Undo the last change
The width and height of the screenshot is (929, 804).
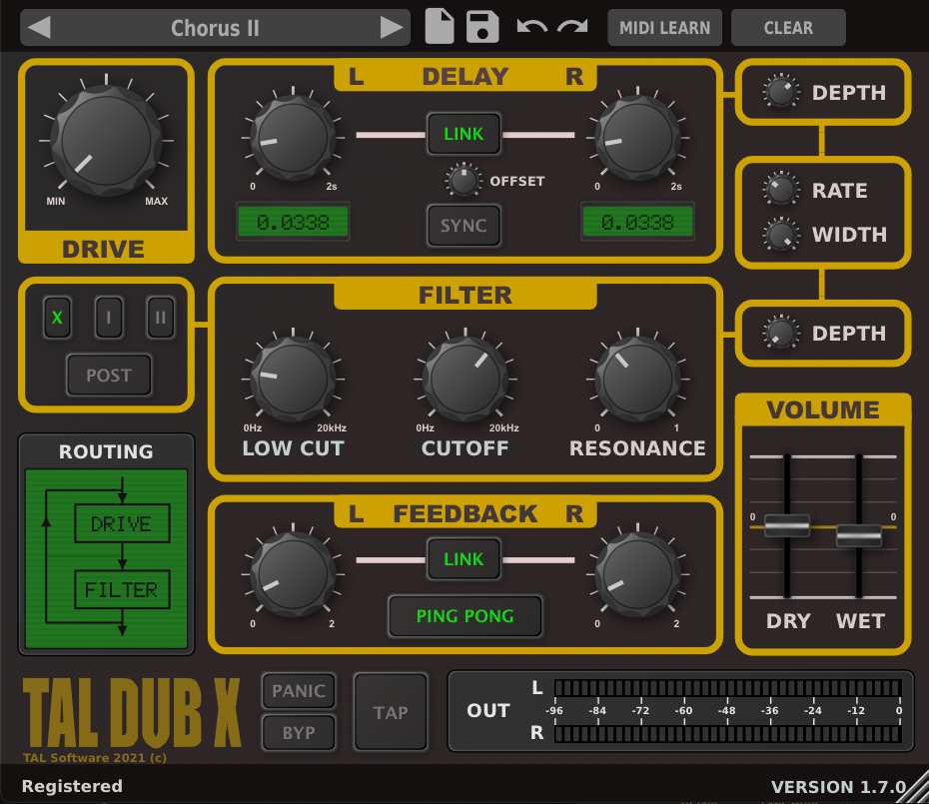529,27
